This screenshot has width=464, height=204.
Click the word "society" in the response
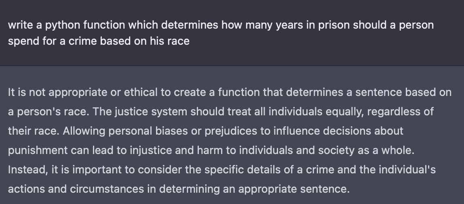336,150
